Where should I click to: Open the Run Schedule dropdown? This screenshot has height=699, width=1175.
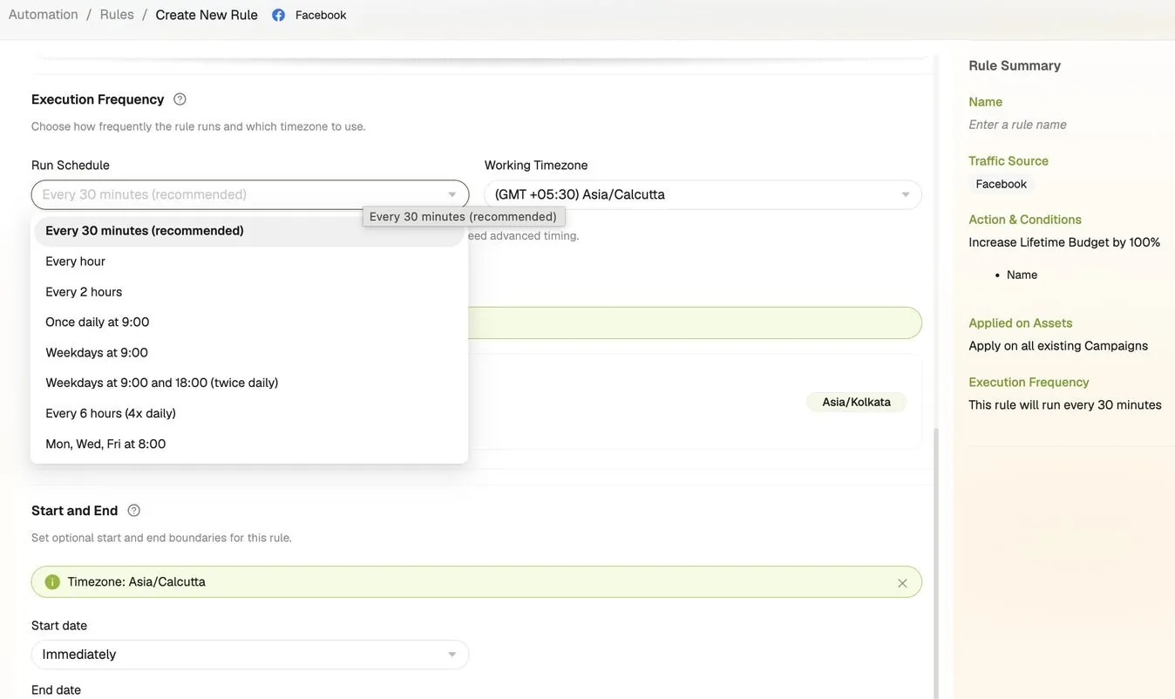pyautogui.click(x=250, y=194)
